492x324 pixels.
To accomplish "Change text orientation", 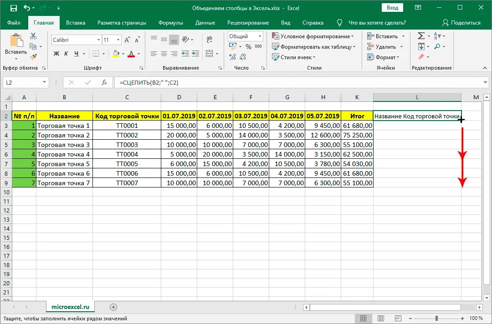I will tap(186, 39).
